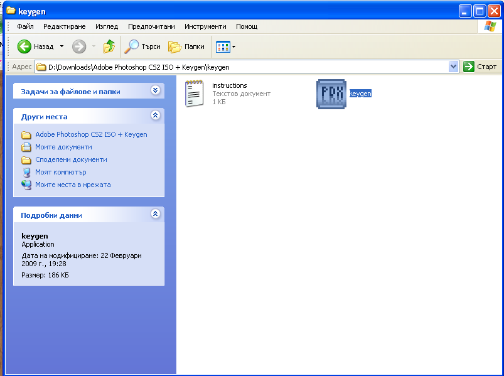
Task: Go up one folder level icon
Action: click(x=109, y=46)
